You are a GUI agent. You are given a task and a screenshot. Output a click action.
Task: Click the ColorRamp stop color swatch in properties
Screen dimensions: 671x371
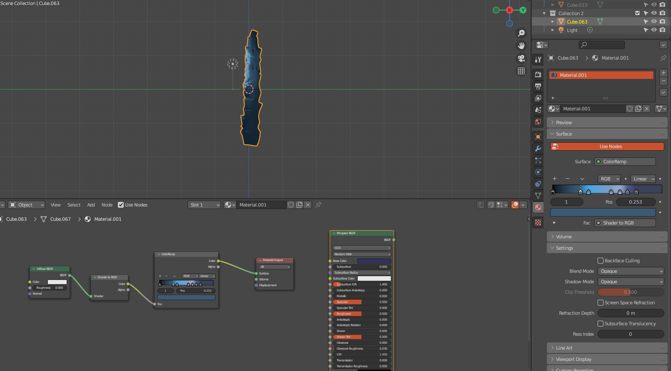pos(603,212)
